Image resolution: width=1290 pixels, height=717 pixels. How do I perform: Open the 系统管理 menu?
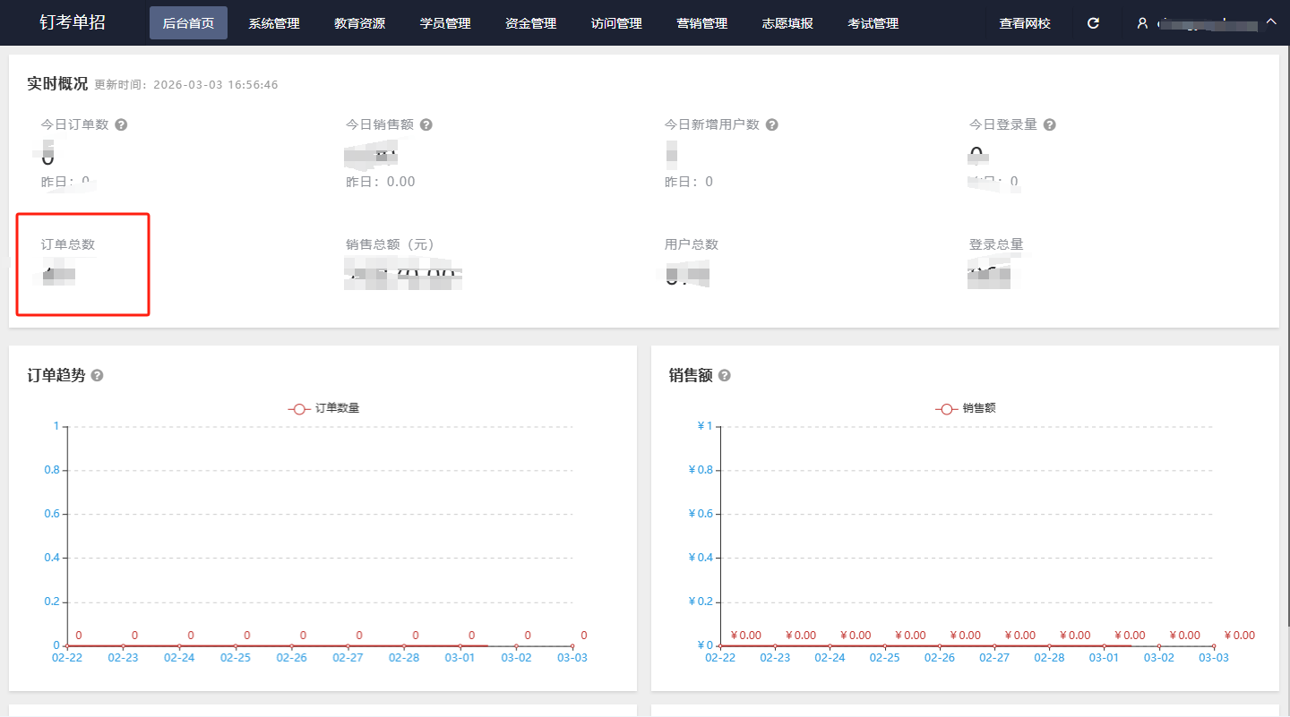[x=274, y=23]
